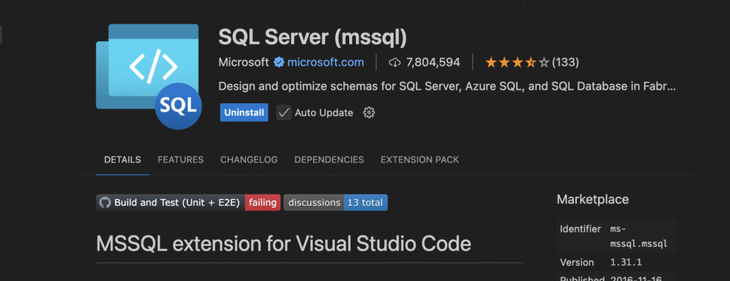Image resolution: width=730 pixels, height=281 pixels.
Task: Click the Microsoft publisher name
Action: tap(244, 62)
